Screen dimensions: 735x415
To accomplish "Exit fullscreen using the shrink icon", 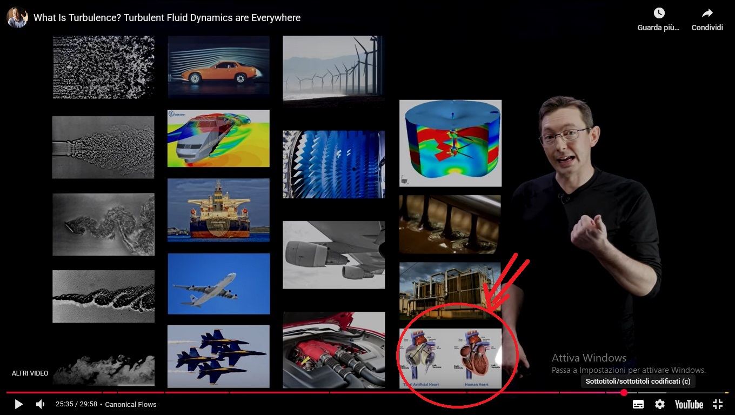I will coord(718,404).
